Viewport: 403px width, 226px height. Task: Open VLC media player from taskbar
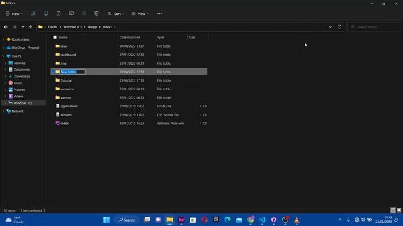tap(297, 220)
